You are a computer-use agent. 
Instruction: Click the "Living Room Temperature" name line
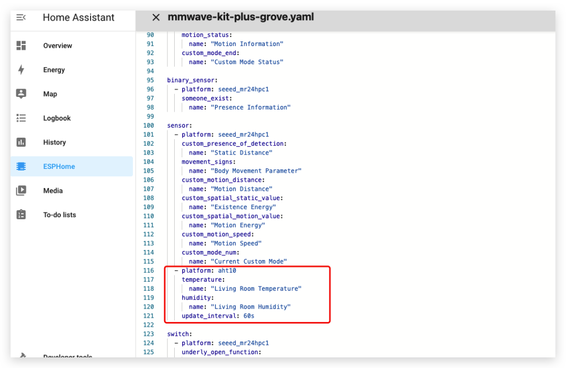pyautogui.click(x=245, y=289)
